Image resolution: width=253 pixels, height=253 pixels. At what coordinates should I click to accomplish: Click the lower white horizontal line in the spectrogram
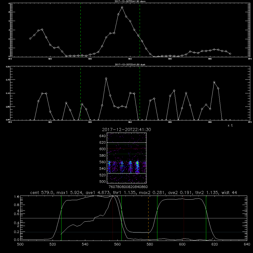pyautogui.click(x=127, y=174)
